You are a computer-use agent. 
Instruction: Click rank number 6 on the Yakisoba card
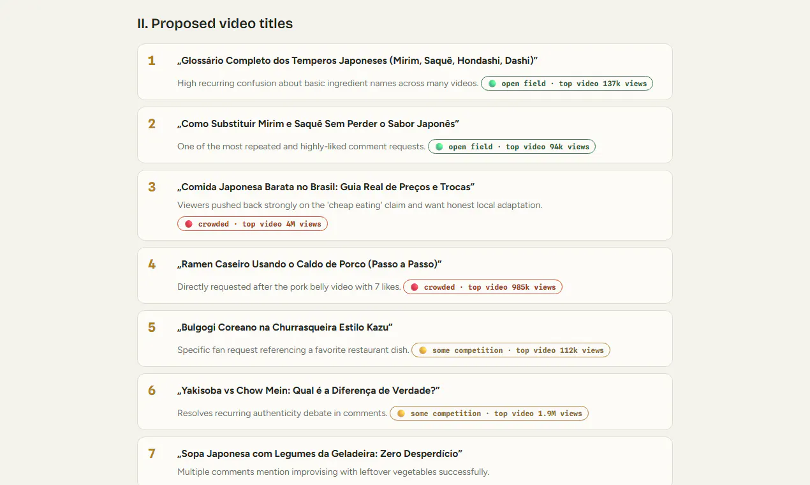pos(152,391)
